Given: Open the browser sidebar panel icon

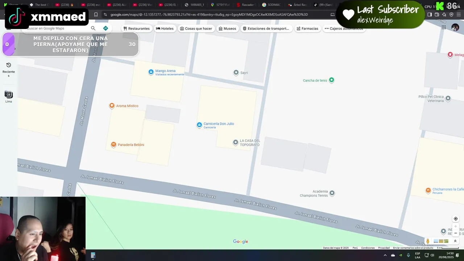Looking at the screenshot, I should (430, 14).
